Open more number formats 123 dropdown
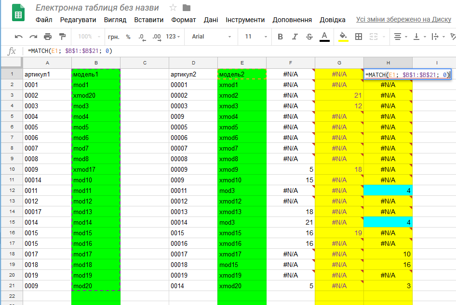Screen dimensions: 456x305 pos(173,37)
